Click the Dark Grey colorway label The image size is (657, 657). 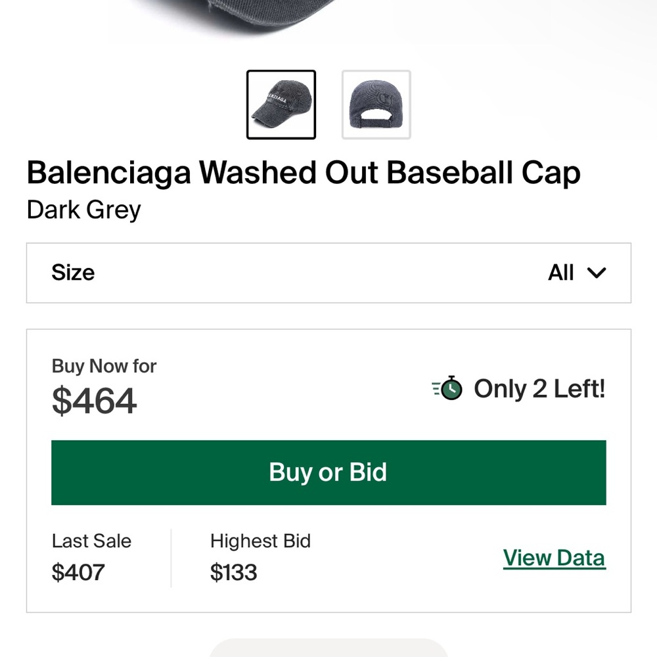point(83,210)
